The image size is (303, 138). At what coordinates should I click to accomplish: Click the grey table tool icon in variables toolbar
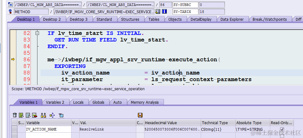pyautogui.click(x=28, y=115)
